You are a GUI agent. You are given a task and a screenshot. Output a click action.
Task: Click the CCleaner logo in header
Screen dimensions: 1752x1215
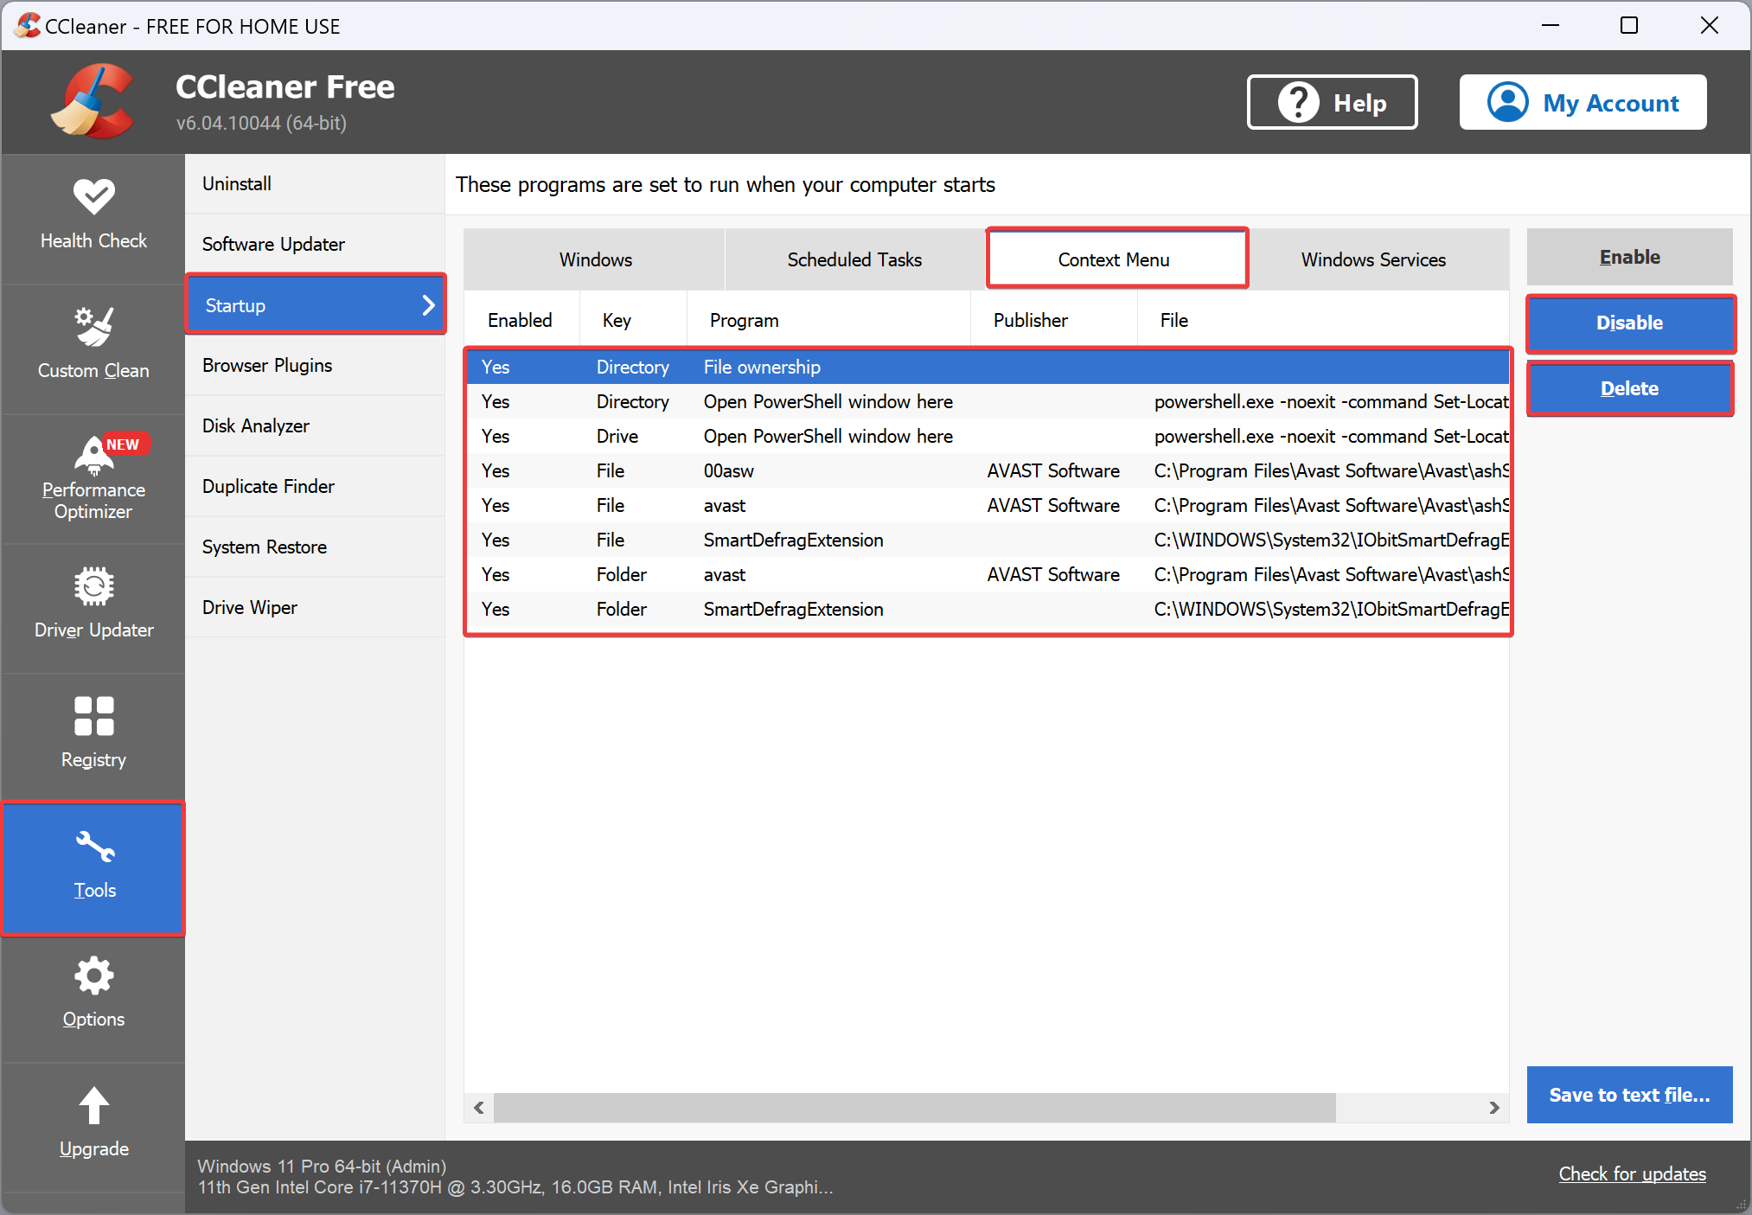(93, 101)
